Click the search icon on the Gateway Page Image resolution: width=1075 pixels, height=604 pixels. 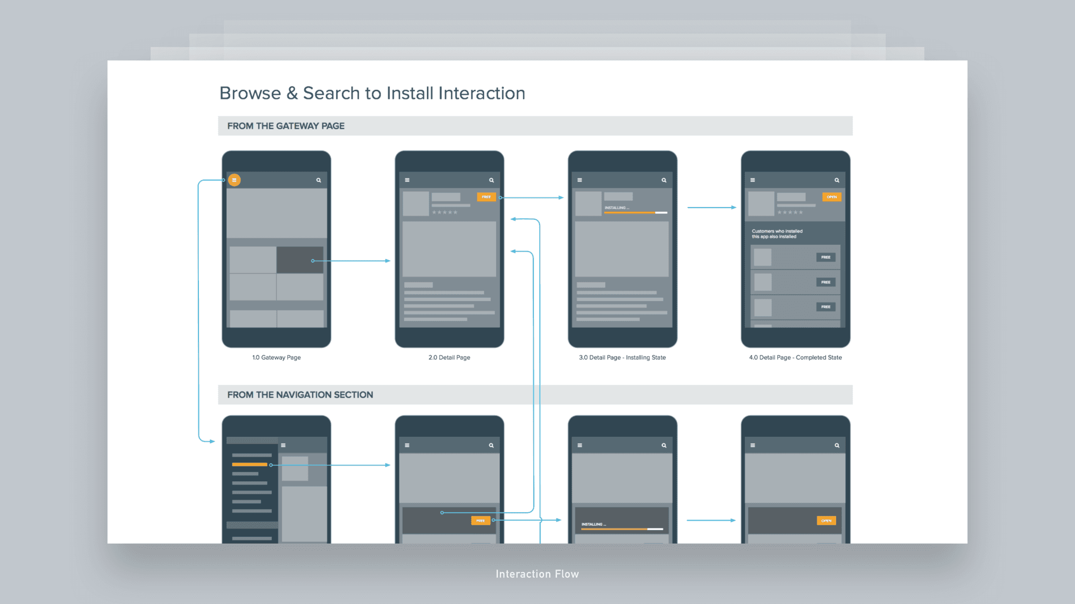coord(318,180)
